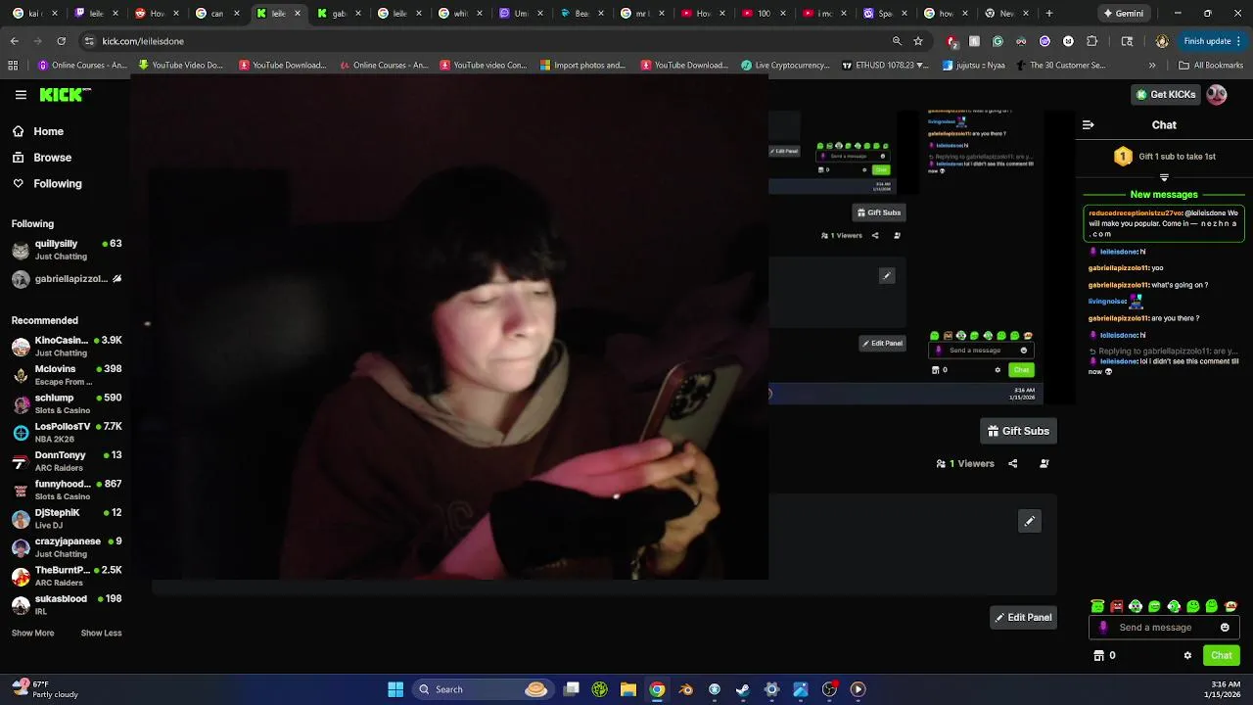Image resolution: width=1253 pixels, height=705 pixels.
Task: Click the large Gift Subs button
Action: [x=1018, y=431]
